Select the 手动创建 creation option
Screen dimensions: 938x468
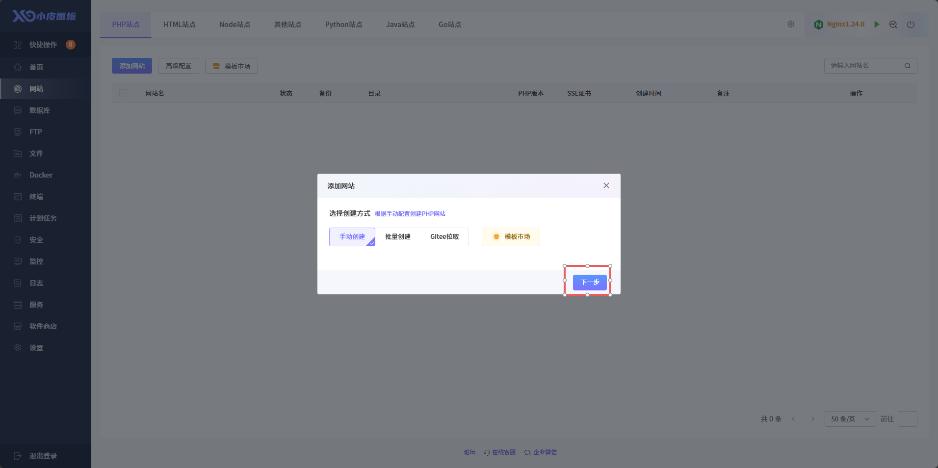tap(352, 237)
